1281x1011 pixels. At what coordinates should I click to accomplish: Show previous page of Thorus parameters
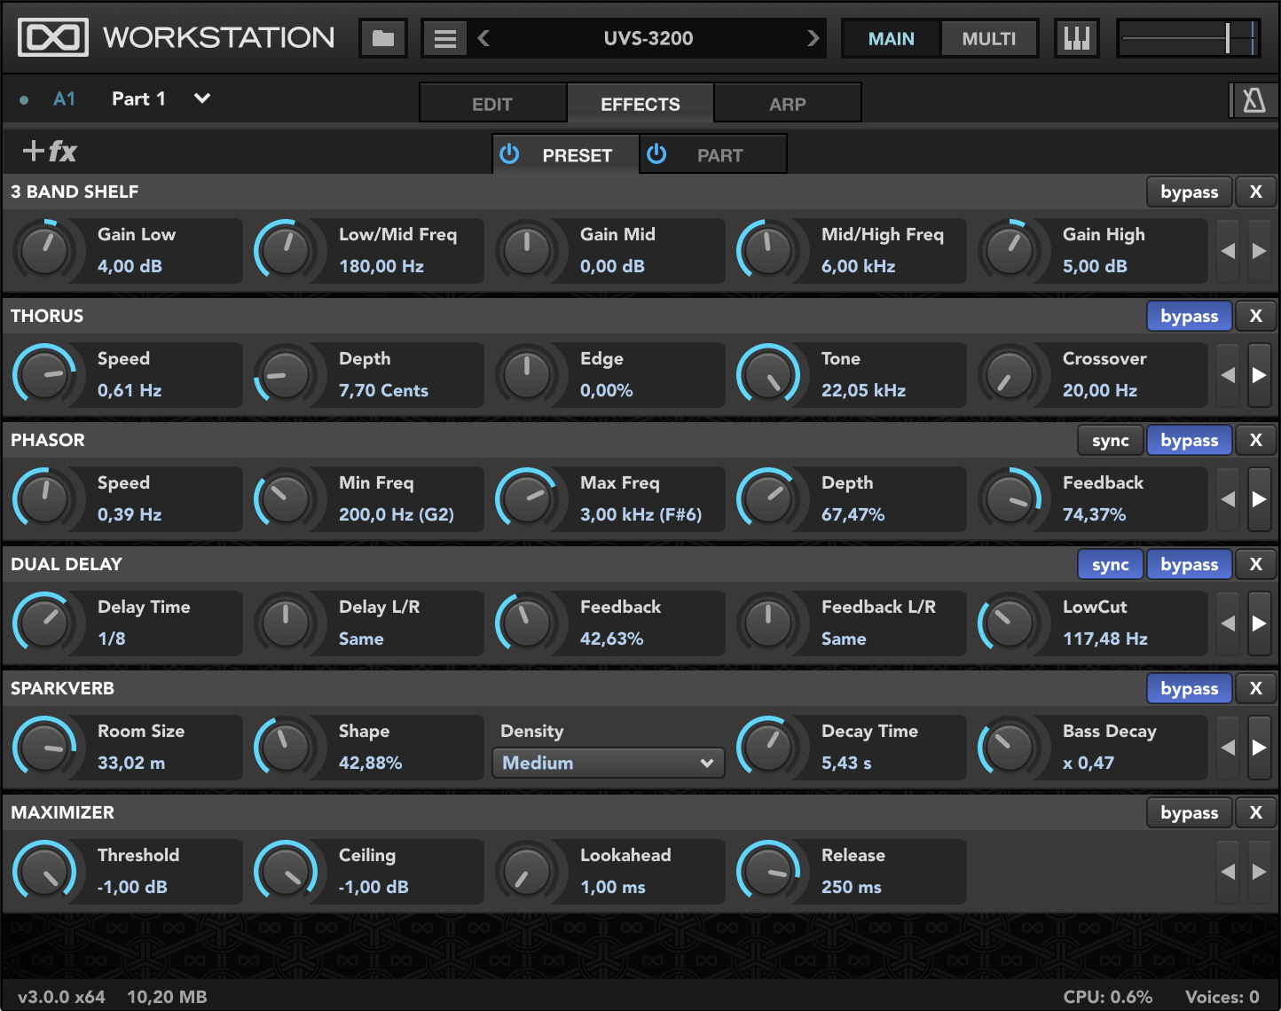click(1228, 375)
